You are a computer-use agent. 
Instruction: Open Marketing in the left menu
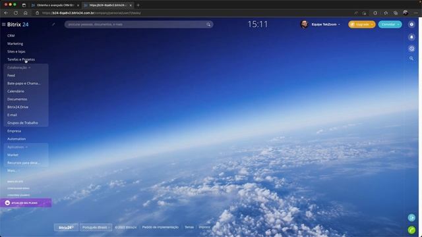15,43
